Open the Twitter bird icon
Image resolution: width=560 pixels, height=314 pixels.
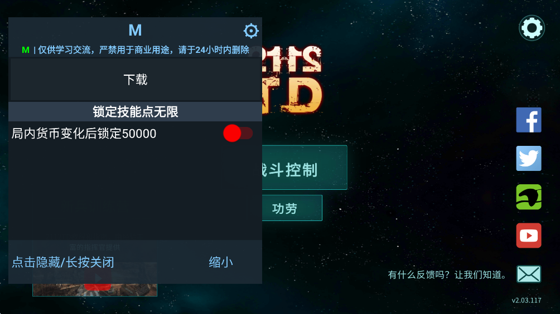point(529,158)
